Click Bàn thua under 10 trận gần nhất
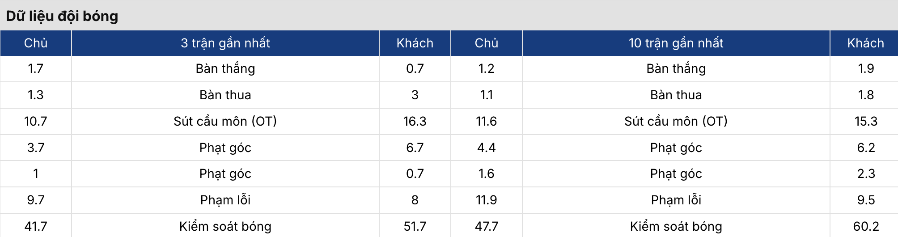 click(x=676, y=95)
